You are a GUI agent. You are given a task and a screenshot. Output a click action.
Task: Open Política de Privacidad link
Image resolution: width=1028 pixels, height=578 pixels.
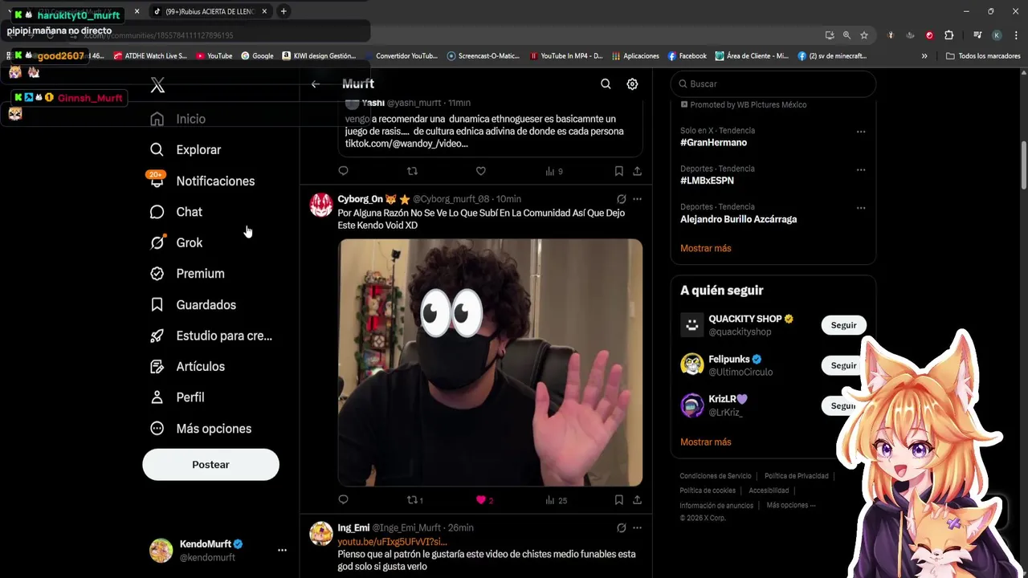point(797,476)
